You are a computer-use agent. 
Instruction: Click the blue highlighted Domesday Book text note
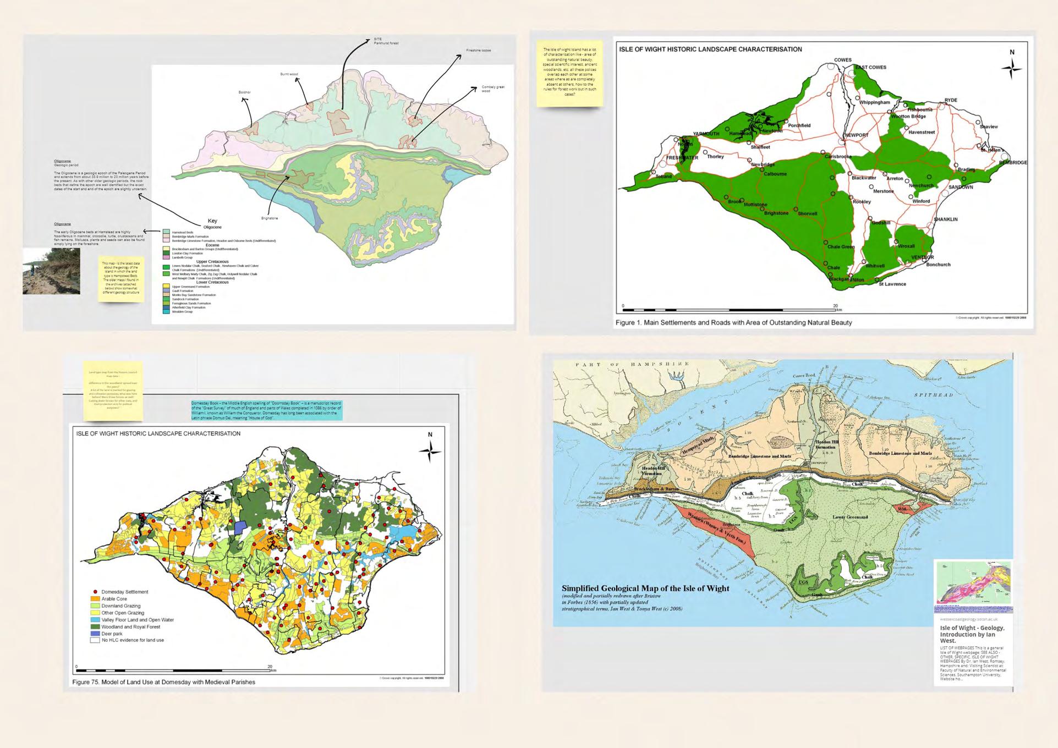click(266, 410)
